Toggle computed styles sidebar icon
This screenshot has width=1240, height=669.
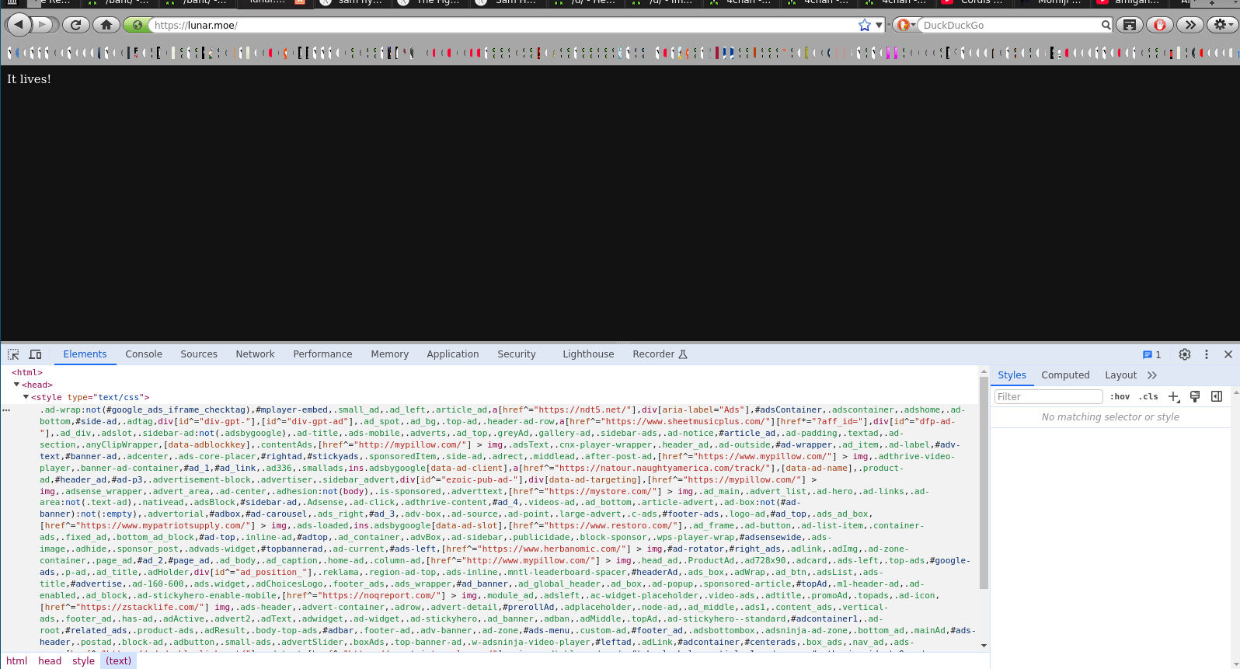tap(1217, 397)
